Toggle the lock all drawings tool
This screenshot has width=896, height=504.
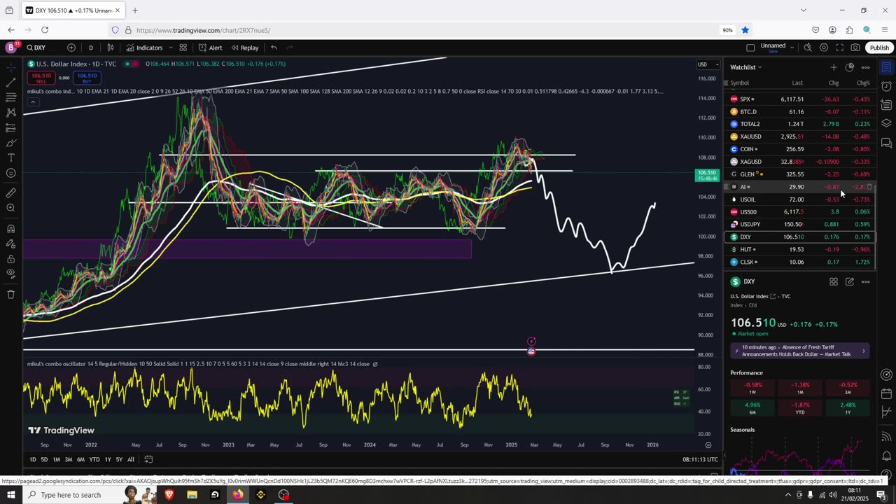coord(11,259)
